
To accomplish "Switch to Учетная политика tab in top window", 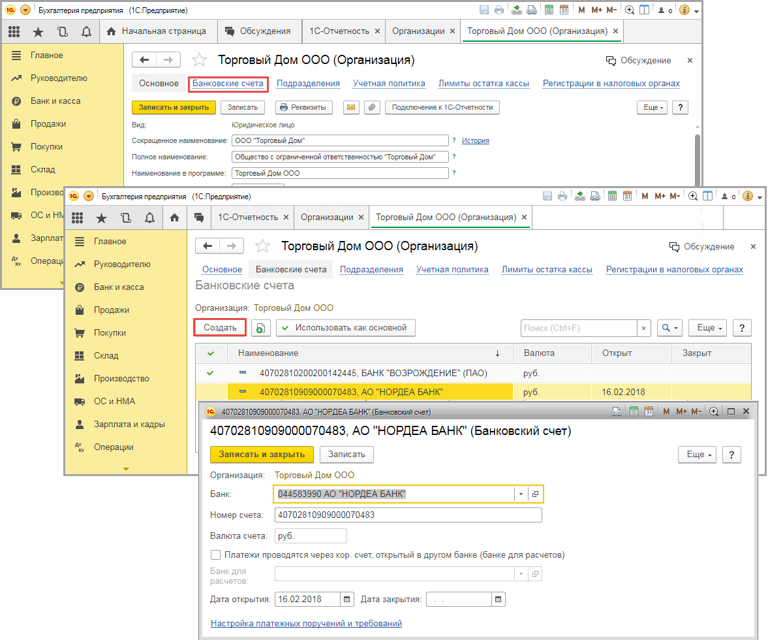I will (x=389, y=84).
